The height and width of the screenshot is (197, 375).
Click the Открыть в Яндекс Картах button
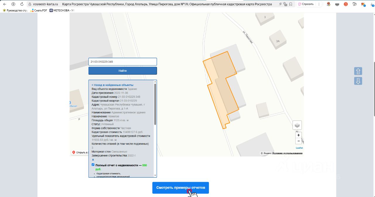click(x=80, y=153)
